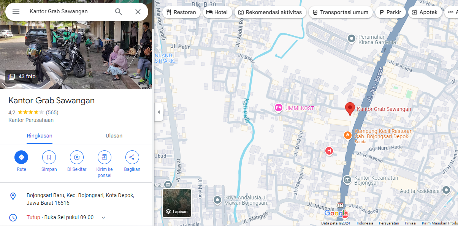Click the Kampung Kecil Restoran marker
The width and height of the screenshot is (458, 226).
[347, 135]
